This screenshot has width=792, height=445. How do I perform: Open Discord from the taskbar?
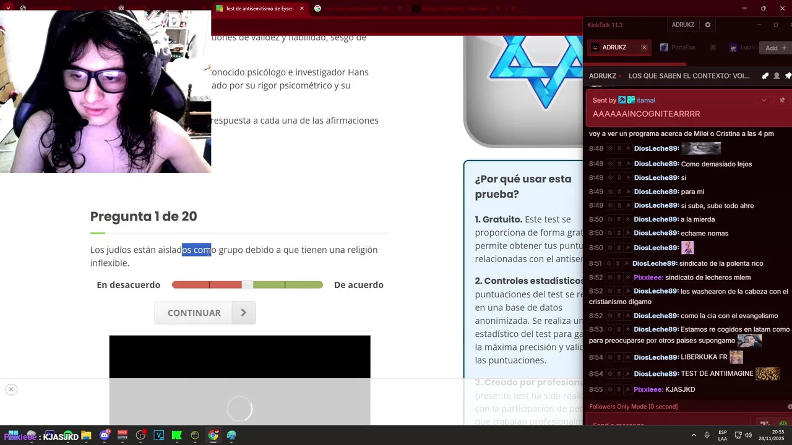(104, 435)
